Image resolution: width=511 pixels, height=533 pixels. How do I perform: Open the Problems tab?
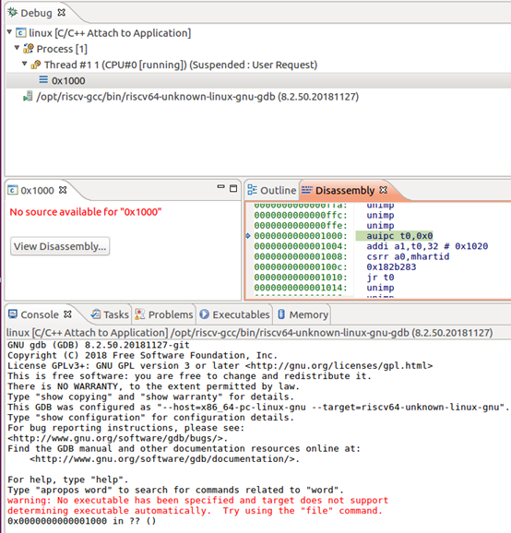coord(164,314)
